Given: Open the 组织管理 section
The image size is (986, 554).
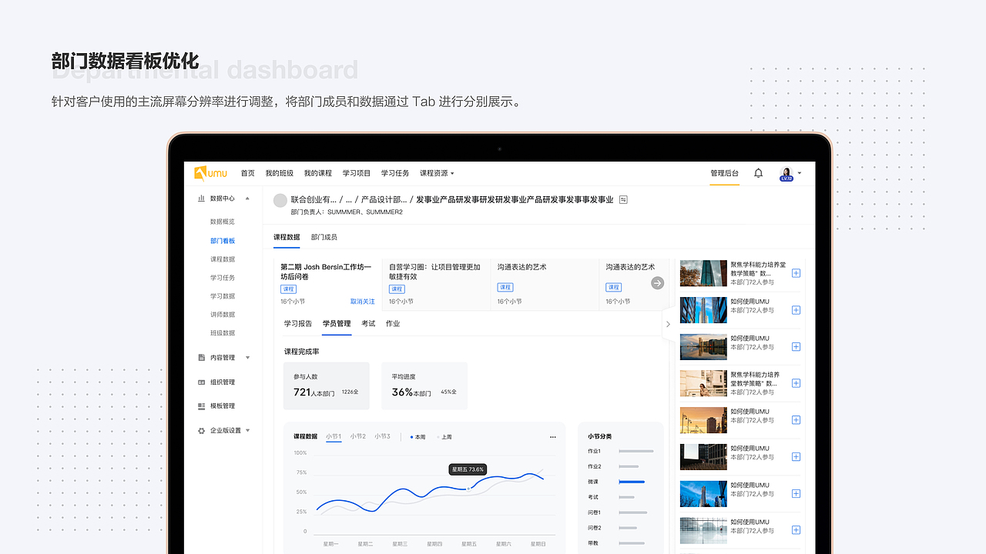Looking at the screenshot, I should tap(223, 382).
